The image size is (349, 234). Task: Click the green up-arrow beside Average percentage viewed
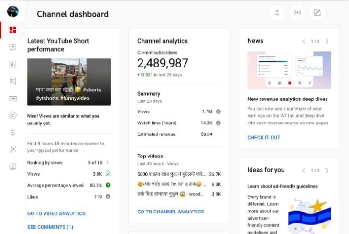tap(108, 185)
